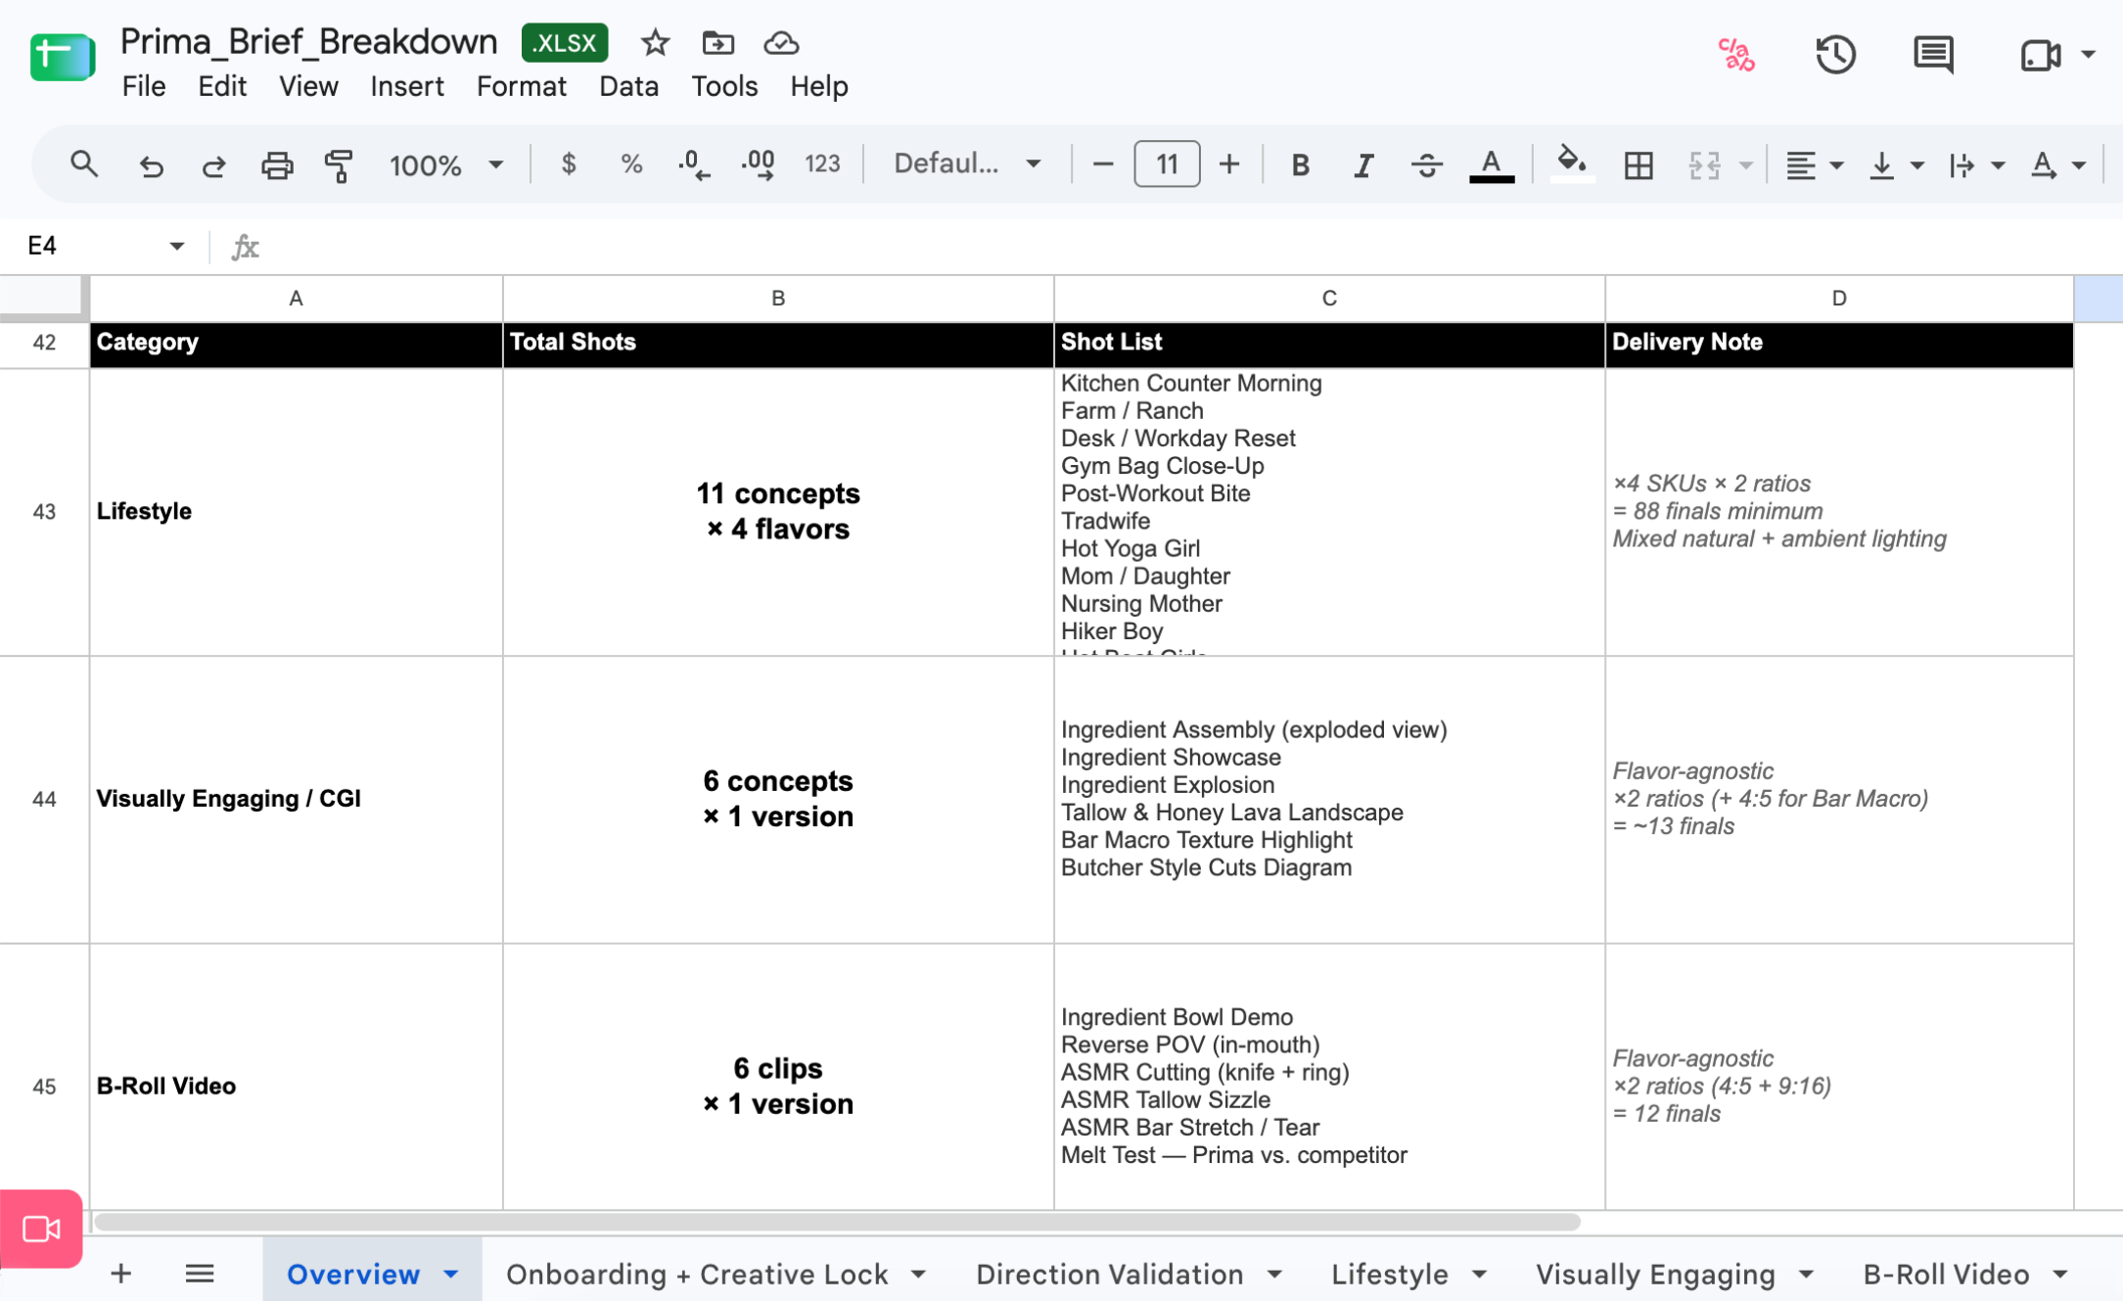This screenshot has height=1301, width=2123.
Task: Open horizontal align dropdown
Action: 1814,164
